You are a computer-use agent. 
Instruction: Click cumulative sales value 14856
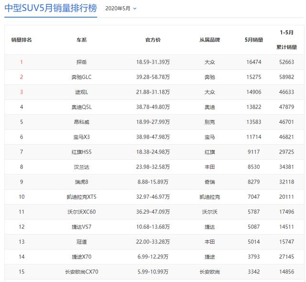(x=286, y=272)
